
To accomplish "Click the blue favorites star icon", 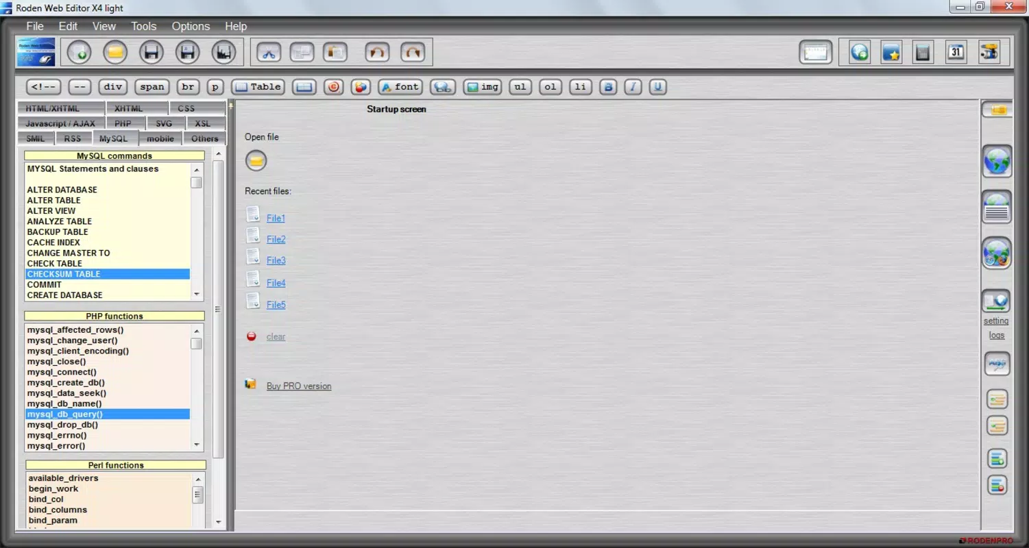I will coord(891,52).
